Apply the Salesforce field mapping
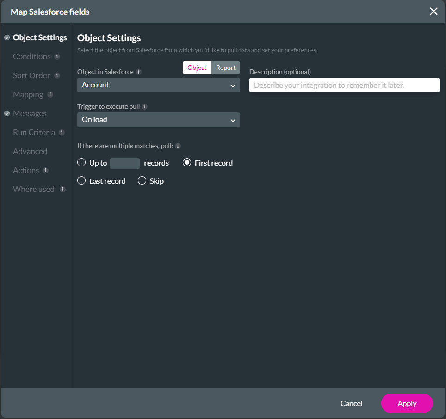This screenshot has width=446, height=419. coord(407,403)
